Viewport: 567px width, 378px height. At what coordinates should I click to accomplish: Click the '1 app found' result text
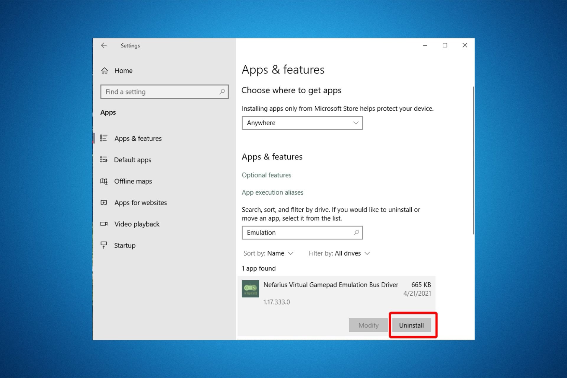click(x=258, y=268)
